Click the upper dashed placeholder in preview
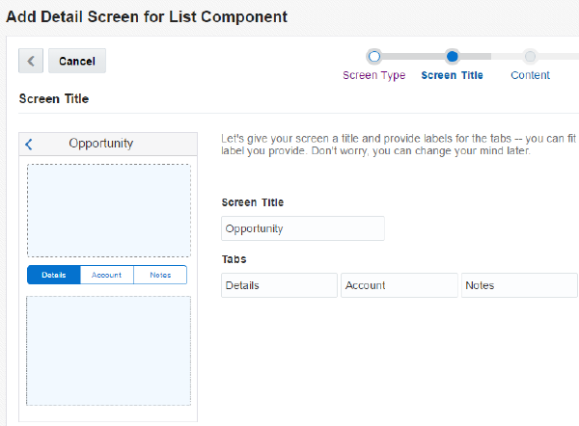The image size is (579, 426). point(108,210)
